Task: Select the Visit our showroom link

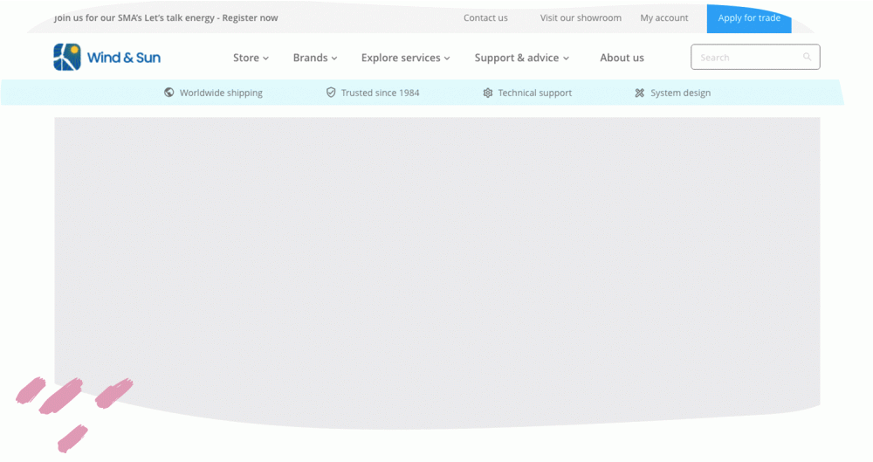Action: (581, 17)
